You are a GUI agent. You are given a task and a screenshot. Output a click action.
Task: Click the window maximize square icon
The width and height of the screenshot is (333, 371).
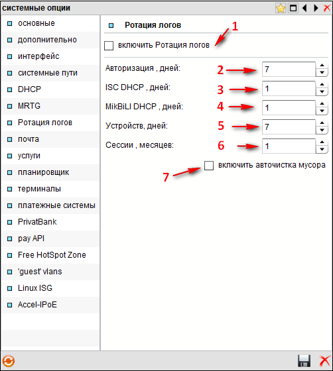tap(293, 8)
